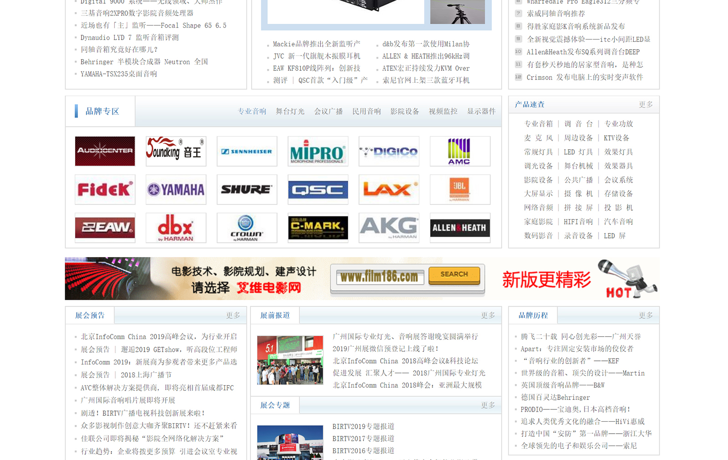Open the DiGiCo brand logo

[x=389, y=151]
